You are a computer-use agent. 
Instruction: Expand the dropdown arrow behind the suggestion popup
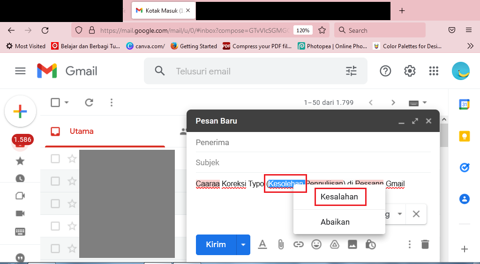[399, 214]
